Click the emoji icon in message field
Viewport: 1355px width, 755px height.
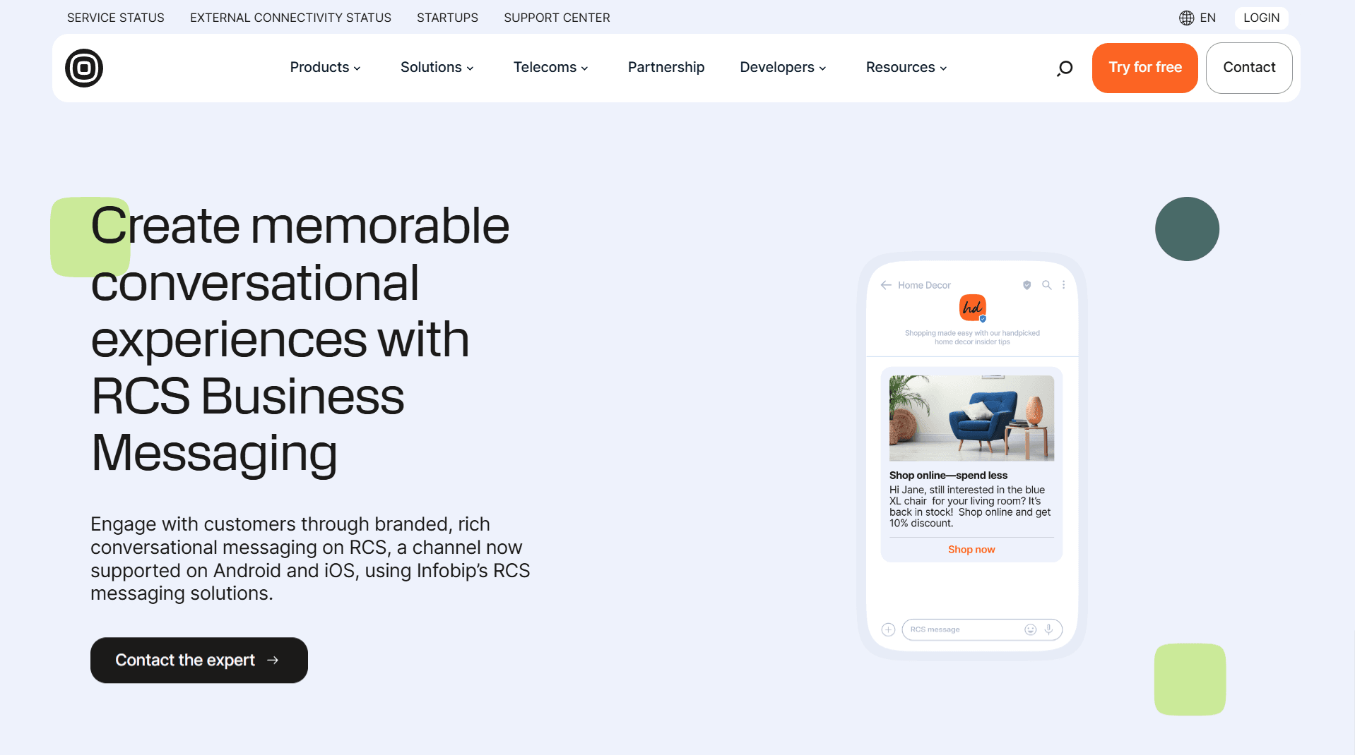coord(1030,629)
